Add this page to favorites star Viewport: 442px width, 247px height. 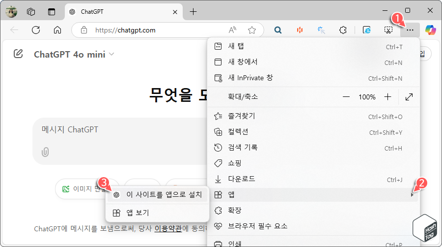252,30
